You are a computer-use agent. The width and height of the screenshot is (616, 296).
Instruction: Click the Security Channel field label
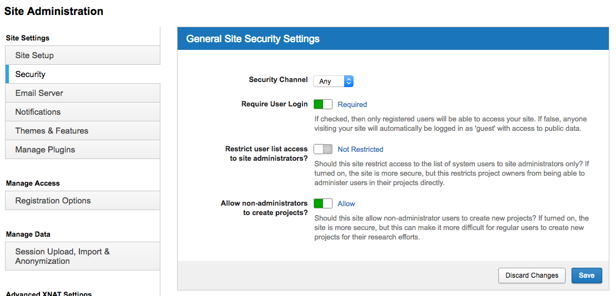(278, 80)
